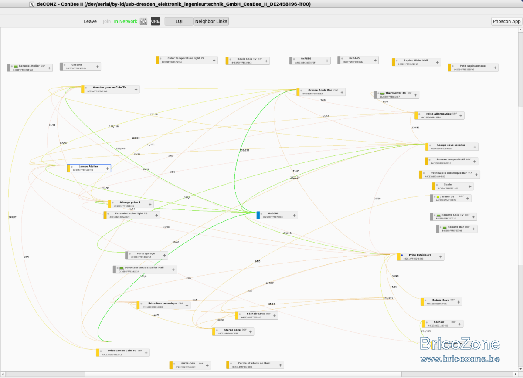This screenshot has height=378, width=523.
Task: Click the DDF label on Séchoir Cave node
Action: 268,314
